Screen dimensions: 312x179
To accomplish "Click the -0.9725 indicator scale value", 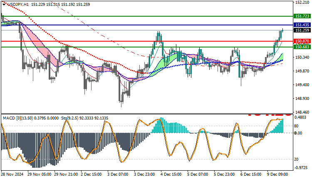I will 301,168.
